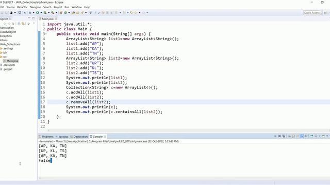Open the Debug button dropdown arrow
The width and height of the screenshot is (330, 185).
(x=34, y=13)
